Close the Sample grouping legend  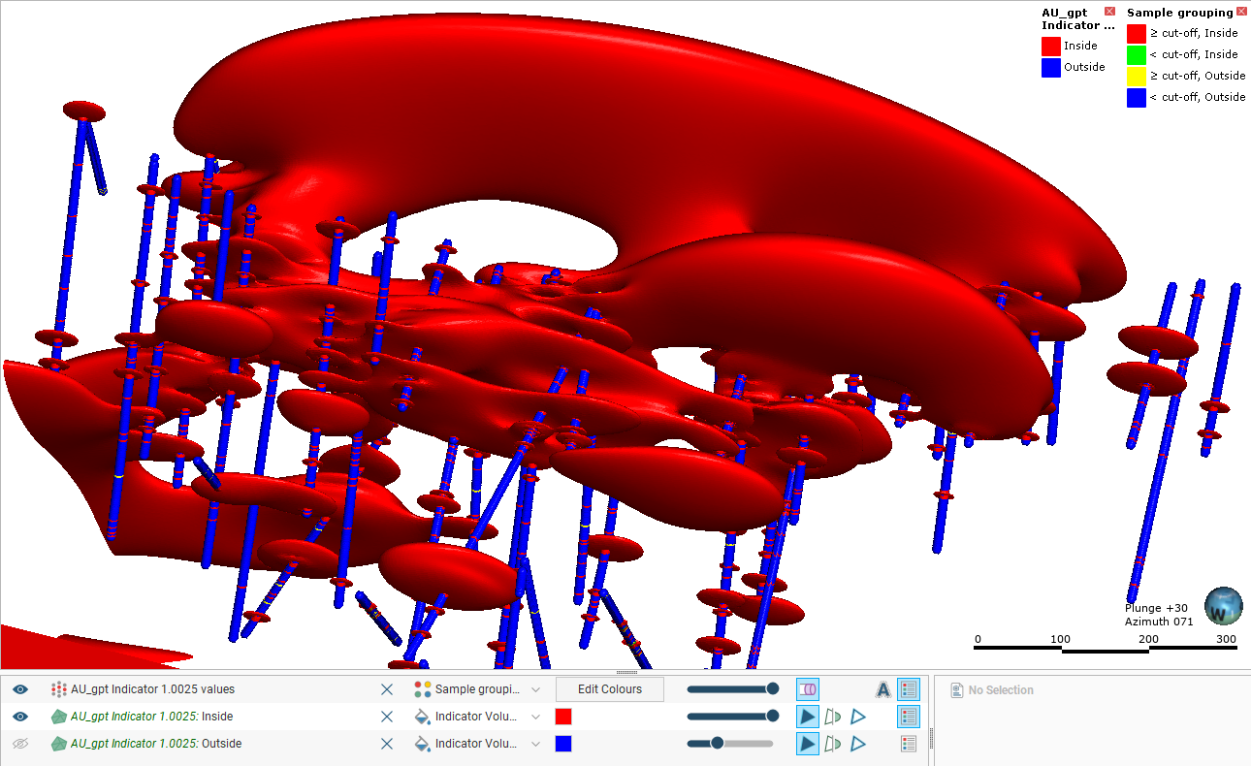(x=1241, y=12)
